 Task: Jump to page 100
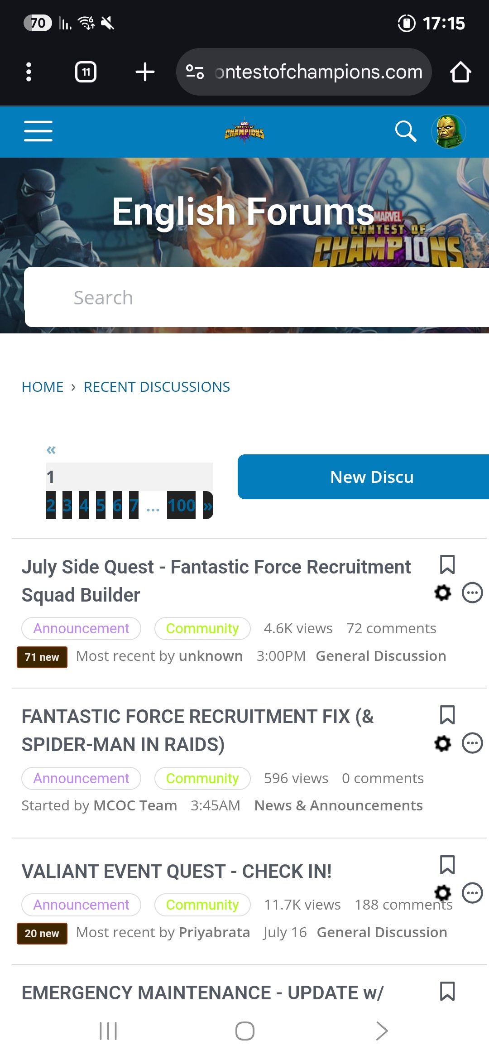pos(182,505)
